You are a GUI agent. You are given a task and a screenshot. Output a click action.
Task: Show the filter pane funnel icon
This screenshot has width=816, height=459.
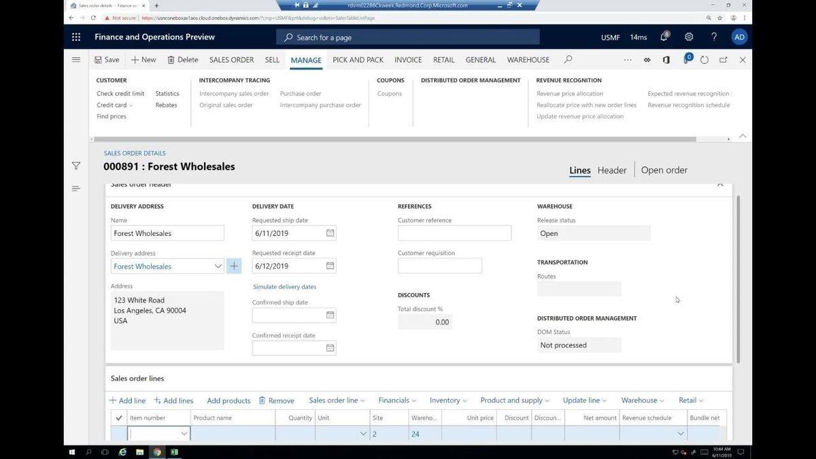[76, 166]
